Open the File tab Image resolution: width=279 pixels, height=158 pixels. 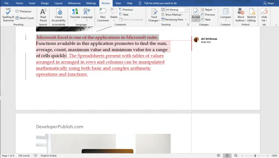click(7, 3)
